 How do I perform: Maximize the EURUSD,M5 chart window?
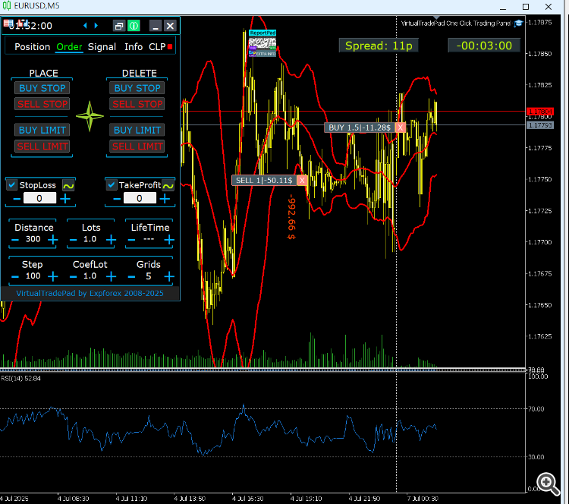point(526,7)
